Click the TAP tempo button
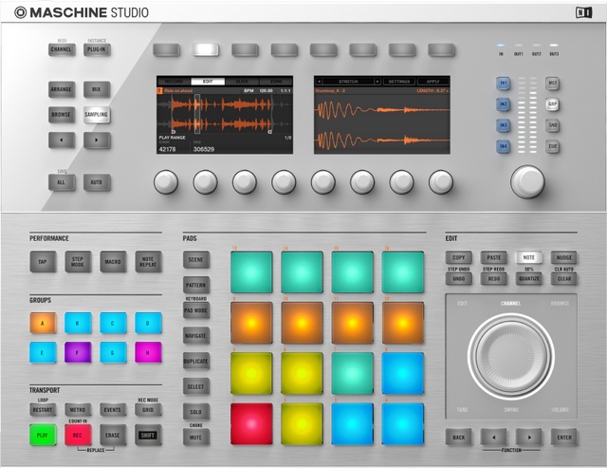The width and height of the screenshot is (607, 468). pos(43,262)
